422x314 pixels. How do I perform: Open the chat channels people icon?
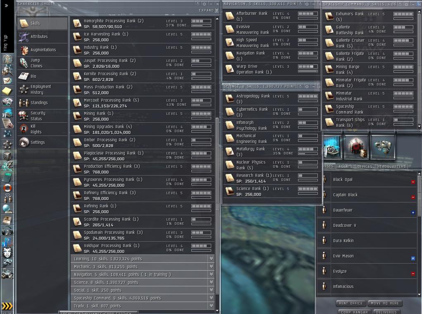(7, 198)
